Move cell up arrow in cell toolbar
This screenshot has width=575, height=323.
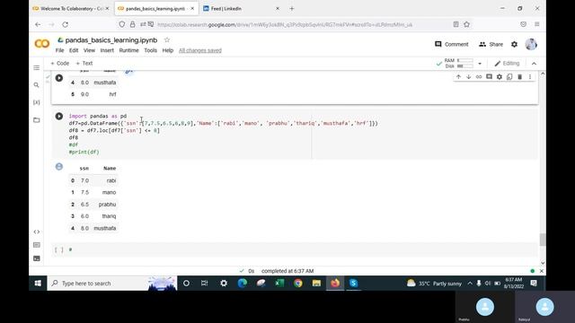coord(458,77)
